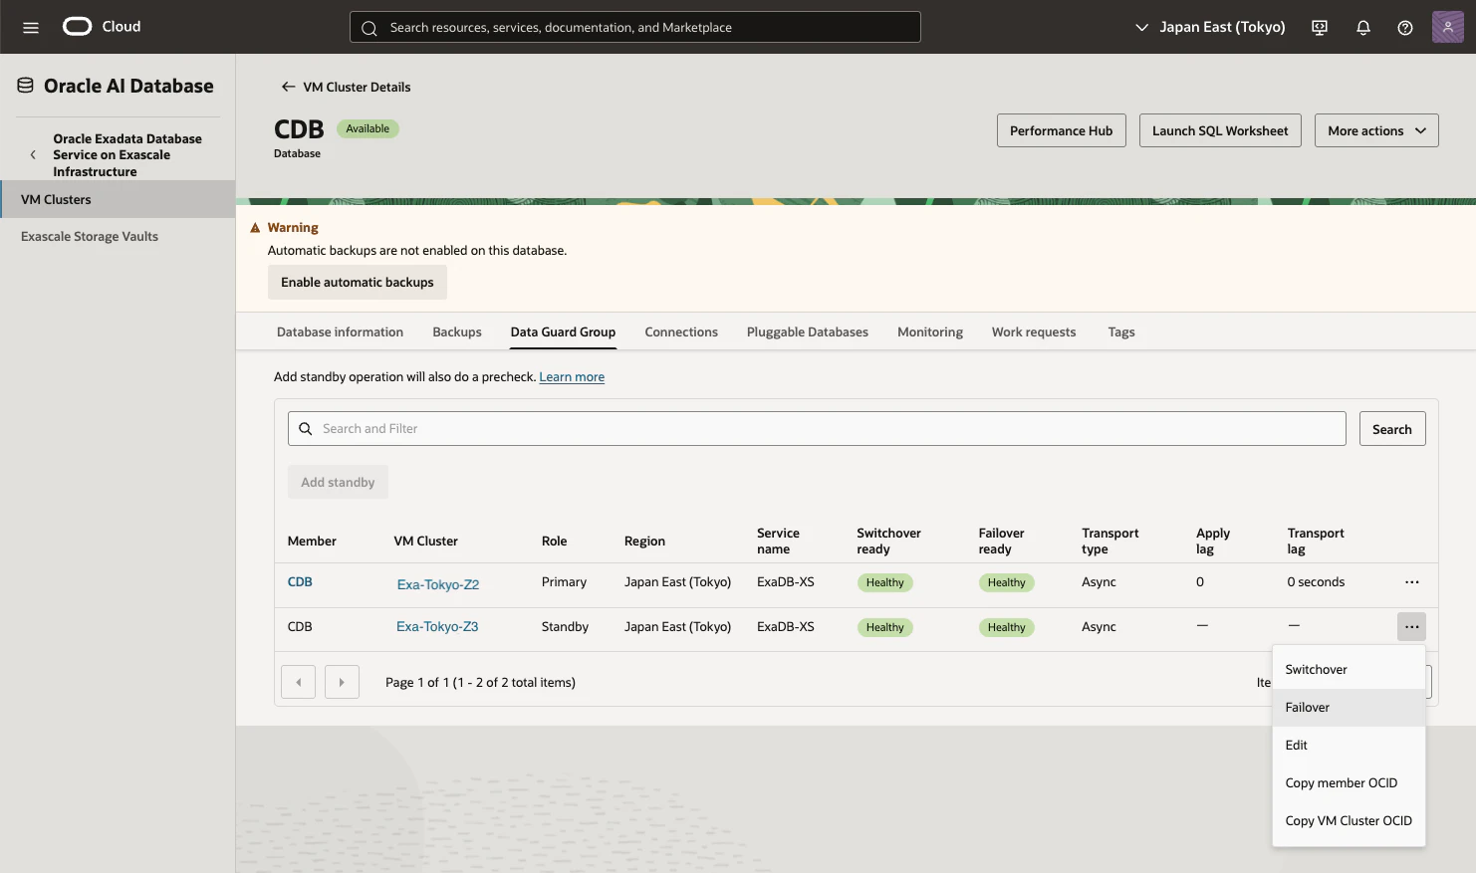Open the user profile avatar menu
The width and height of the screenshot is (1476, 873).
(x=1448, y=27)
